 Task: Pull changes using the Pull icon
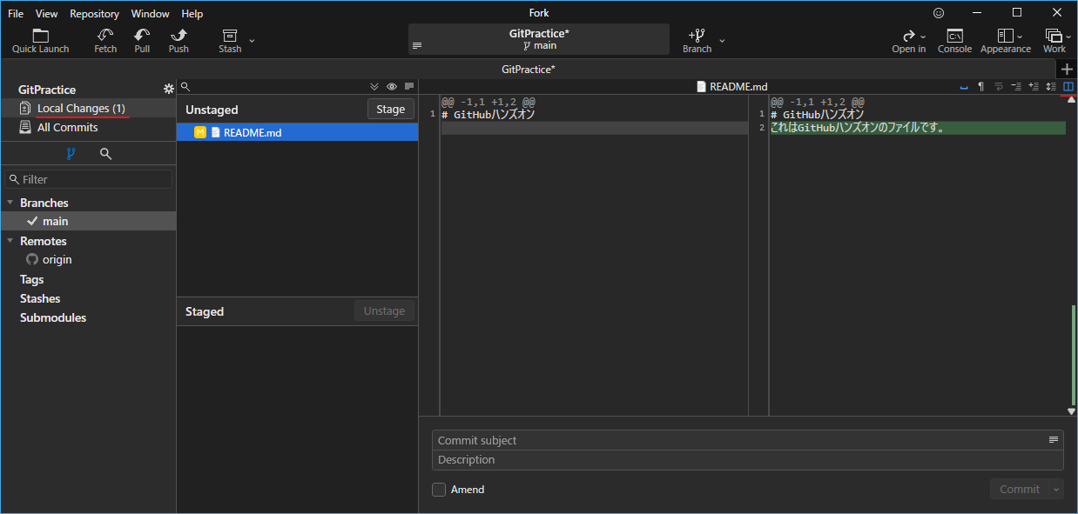pyautogui.click(x=142, y=40)
